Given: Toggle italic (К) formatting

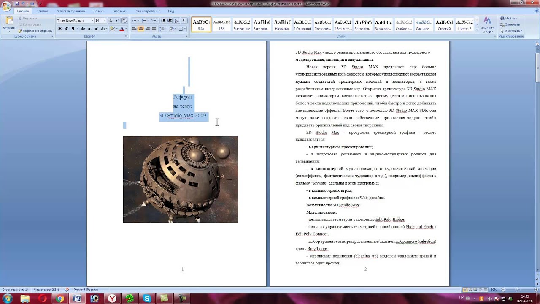Looking at the screenshot, I should [66, 29].
